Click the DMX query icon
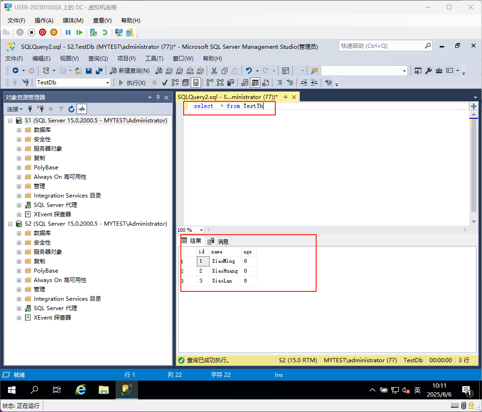Viewport: 482px width, 412px height. 179,71
